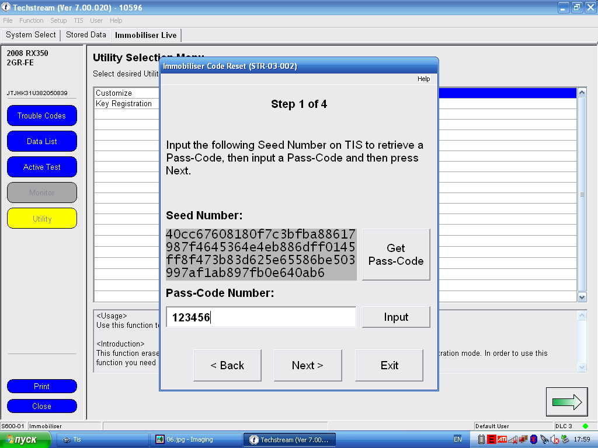The width and height of the screenshot is (598, 448).
Task: Exit the Immobiliser Code Reset dialog
Action: [x=389, y=365]
